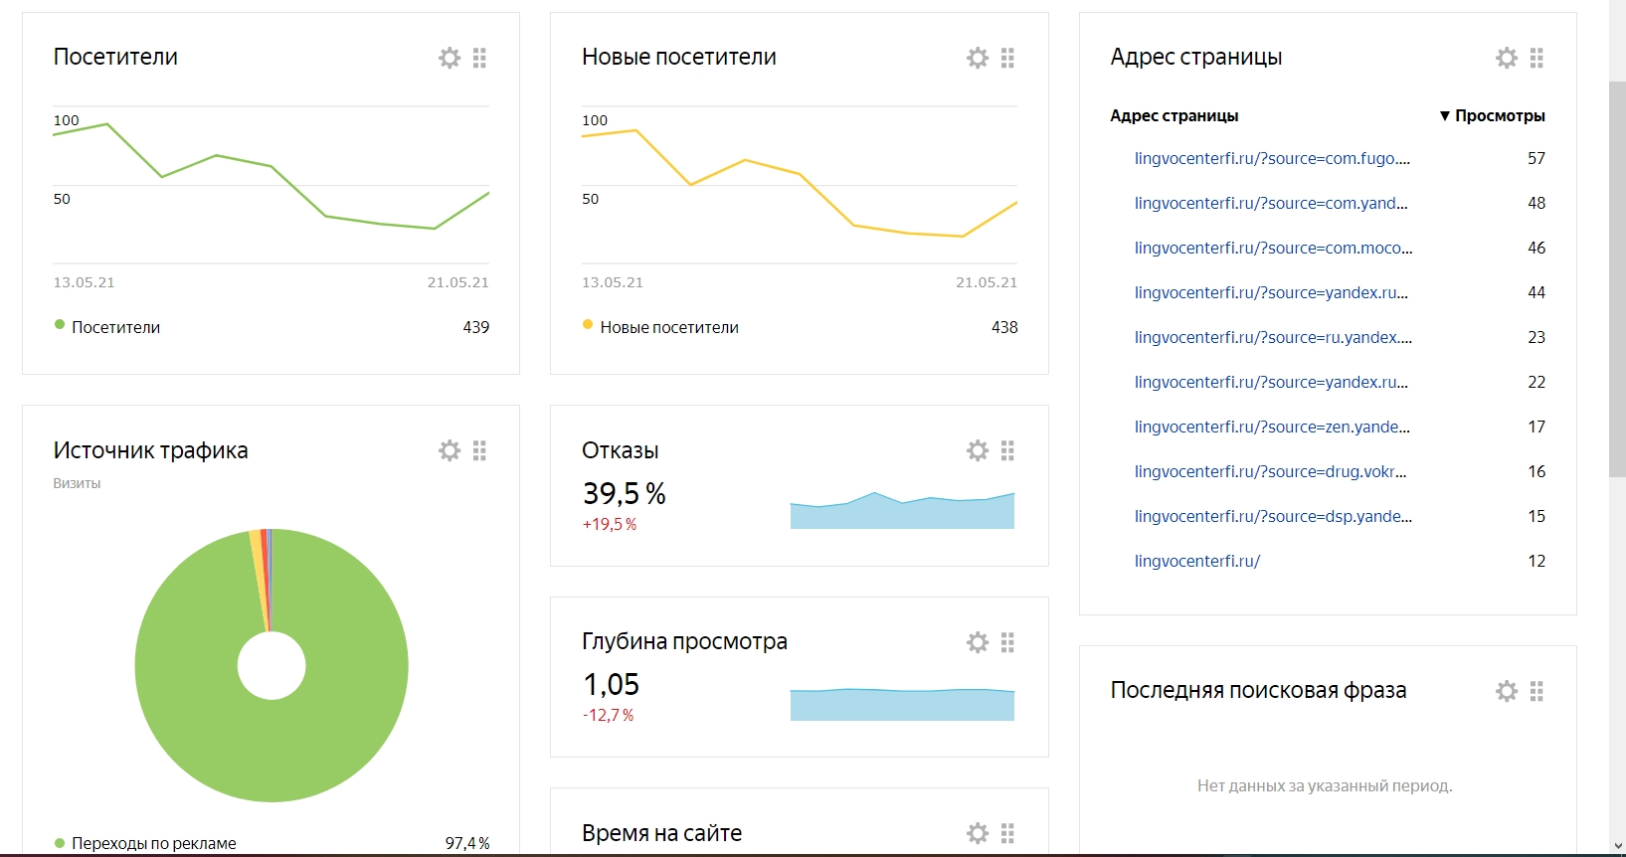Grab the drag handle of Посетители widget

coord(479,58)
